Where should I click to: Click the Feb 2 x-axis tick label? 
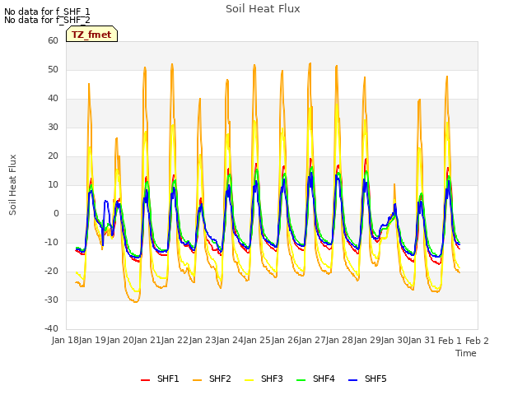[478, 341]
